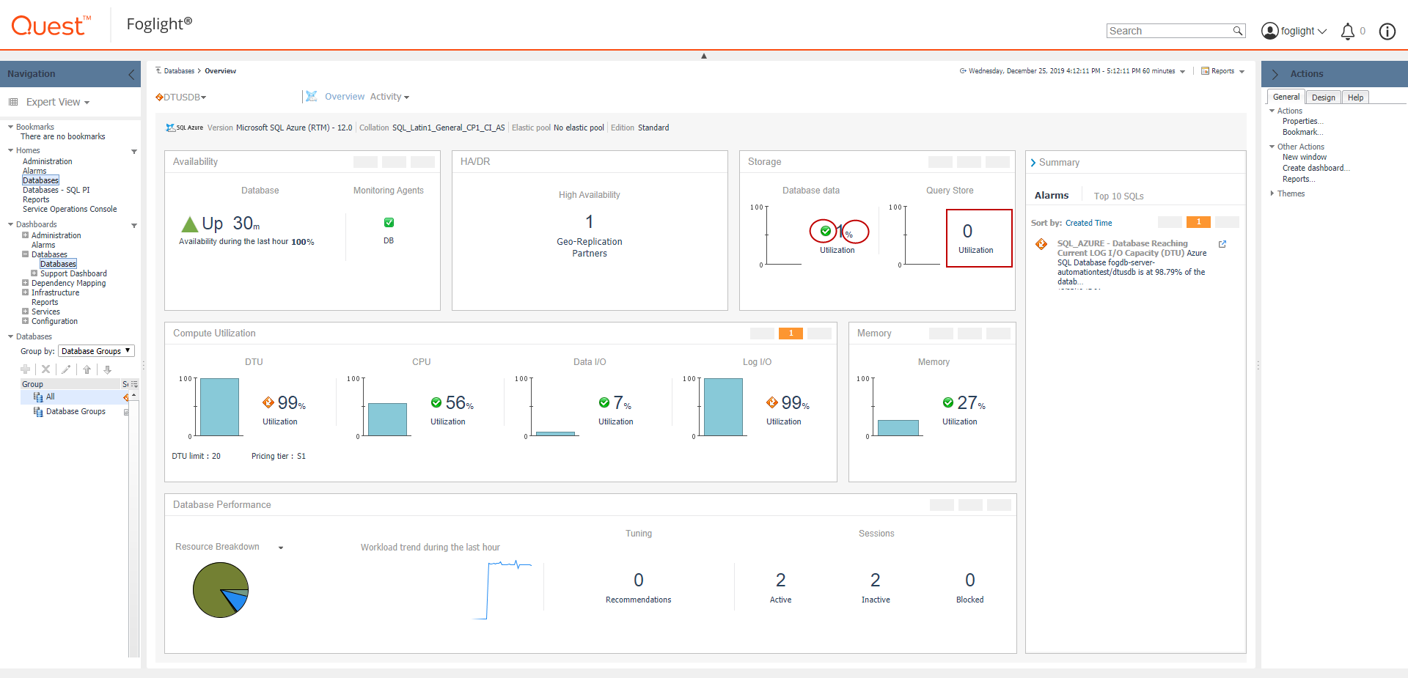
Task: Click the delete group X icon
Action: (x=45, y=369)
